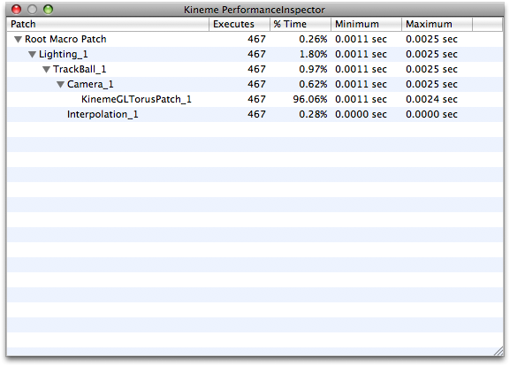The image size is (510, 366).
Task: Click the maximum 0.0025 sec for Camera_1
Action: 431,84
